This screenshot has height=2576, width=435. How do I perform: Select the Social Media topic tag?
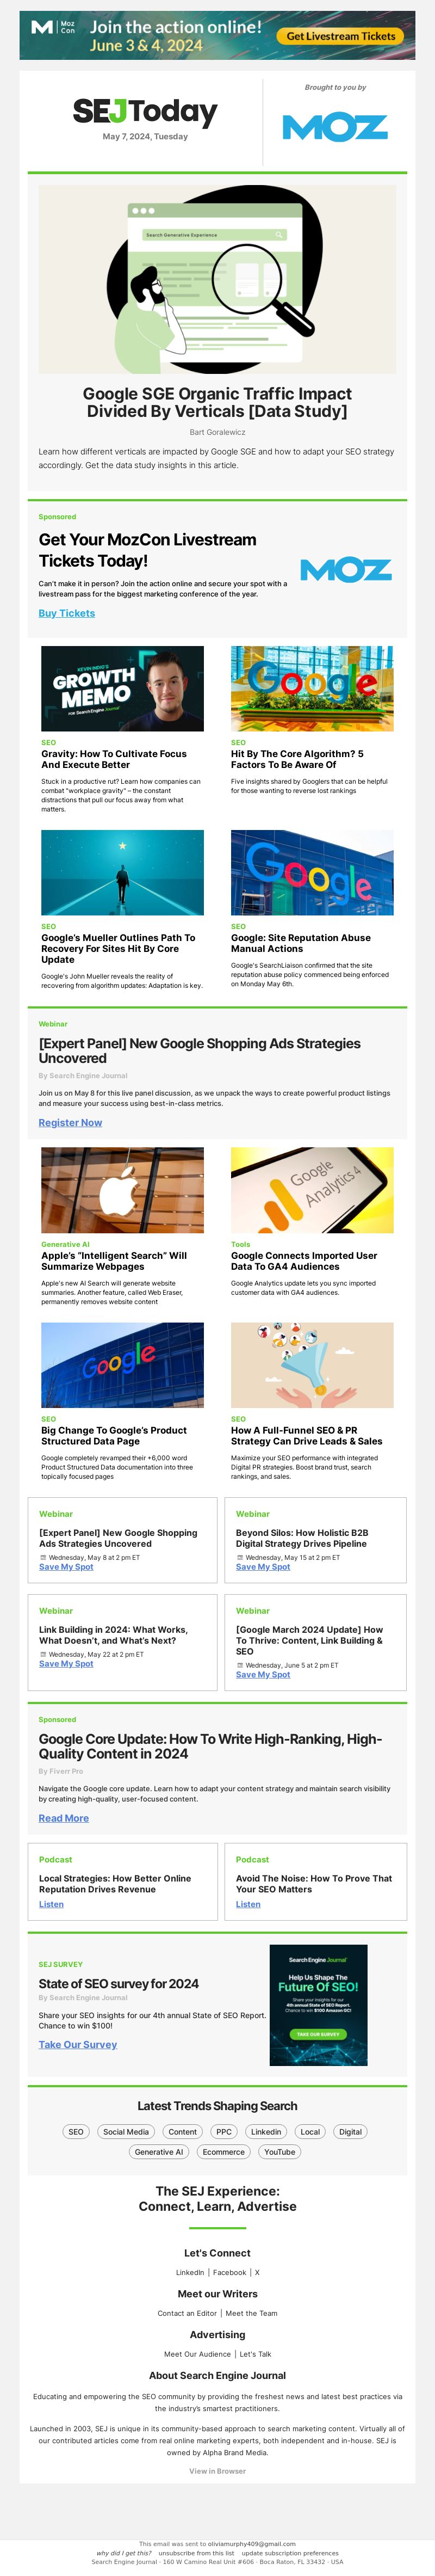pos(126,2131)
